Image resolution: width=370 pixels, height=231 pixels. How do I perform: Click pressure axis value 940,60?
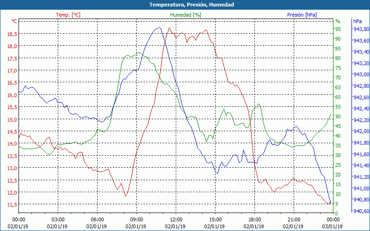coord(361,211)
